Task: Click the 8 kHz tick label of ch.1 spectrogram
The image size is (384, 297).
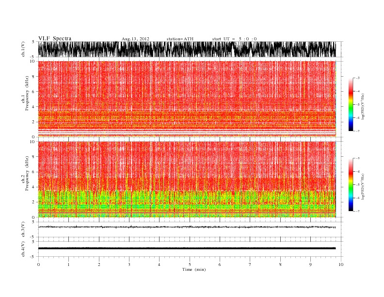Action: 33,77
